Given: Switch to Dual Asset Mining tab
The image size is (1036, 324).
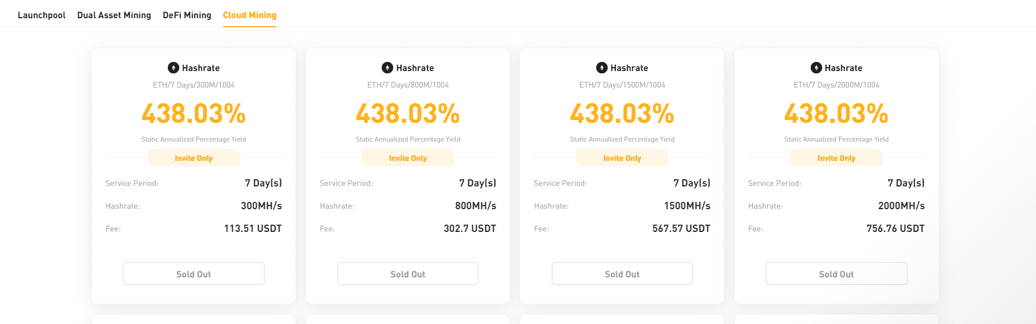Looking at the screenshot, I should pos(114,15).
